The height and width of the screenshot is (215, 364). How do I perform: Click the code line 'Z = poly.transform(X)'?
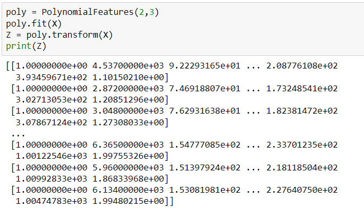click(x=59, y=35)
